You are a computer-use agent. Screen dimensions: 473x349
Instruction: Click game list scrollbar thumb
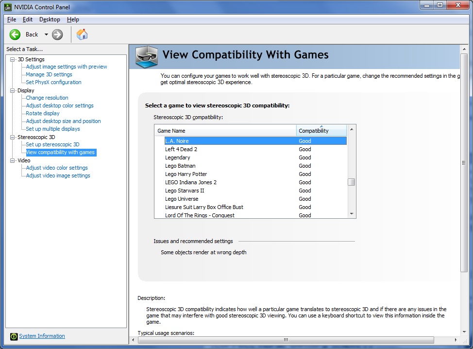[x=351, y=182]
